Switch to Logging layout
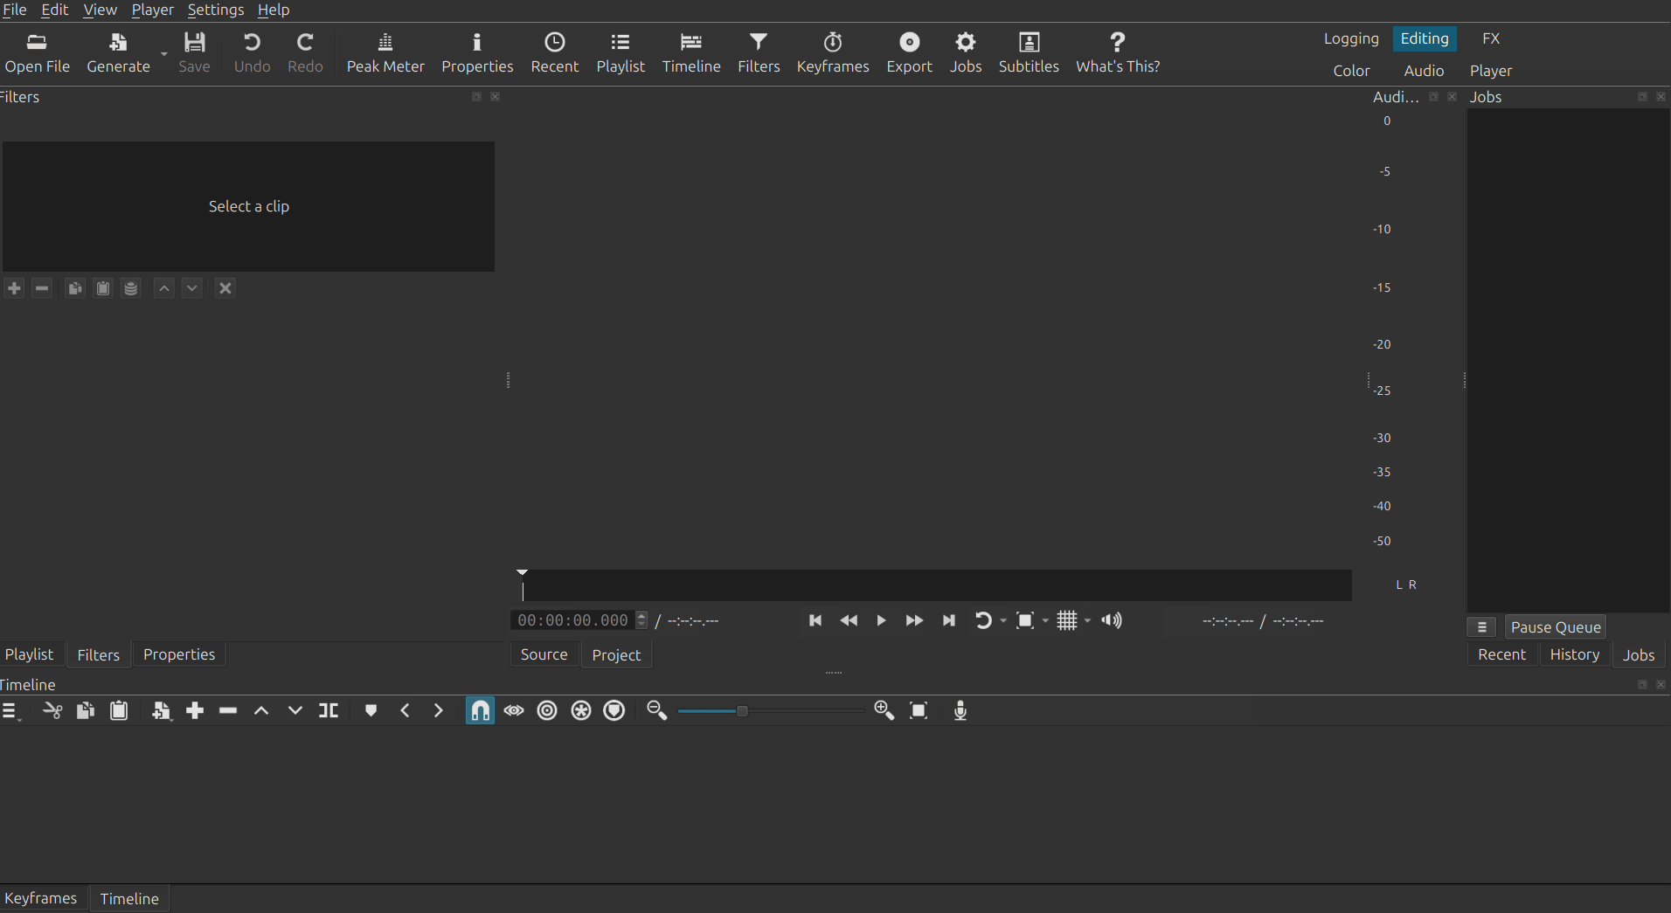This screenshot has width=1671, height=913. [x=1351, y=38]
